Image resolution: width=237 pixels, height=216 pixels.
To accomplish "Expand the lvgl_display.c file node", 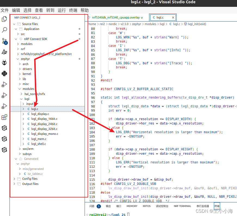I will 23,114.
